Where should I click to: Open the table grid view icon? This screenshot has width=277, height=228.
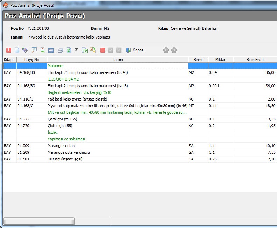tap(51, 50)
